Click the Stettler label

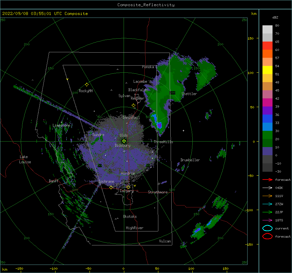189,94
